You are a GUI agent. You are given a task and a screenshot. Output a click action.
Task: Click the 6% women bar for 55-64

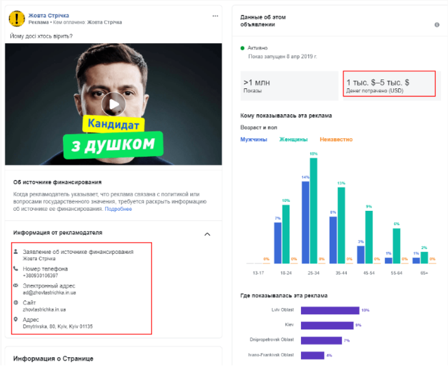(397, 246)
